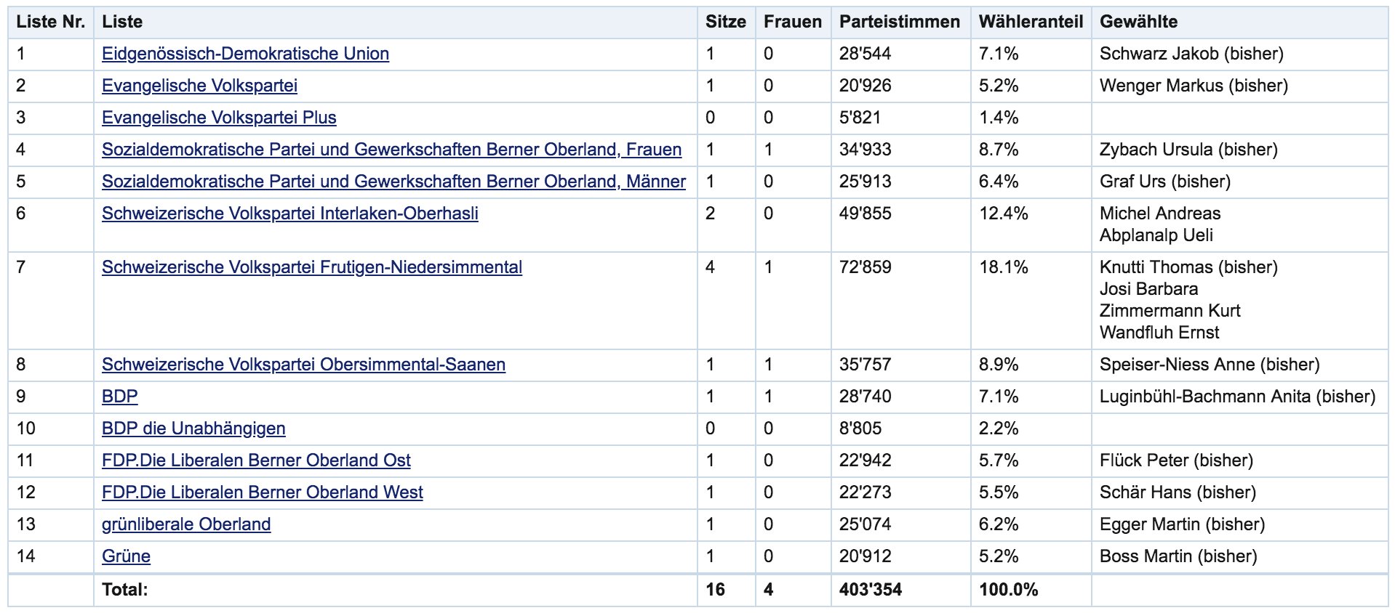1395x613 pixels.
Task: Open the BDP link in row 9
Action: point(120,397)
